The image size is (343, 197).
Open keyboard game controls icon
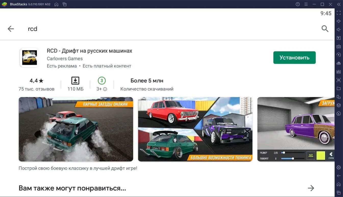click(x=339, y=46)
